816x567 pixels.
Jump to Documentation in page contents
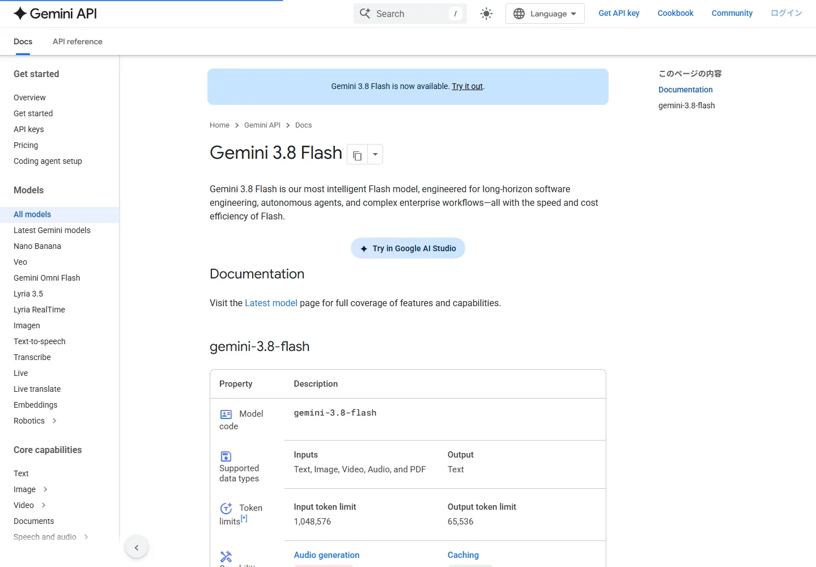pos(686,90)
